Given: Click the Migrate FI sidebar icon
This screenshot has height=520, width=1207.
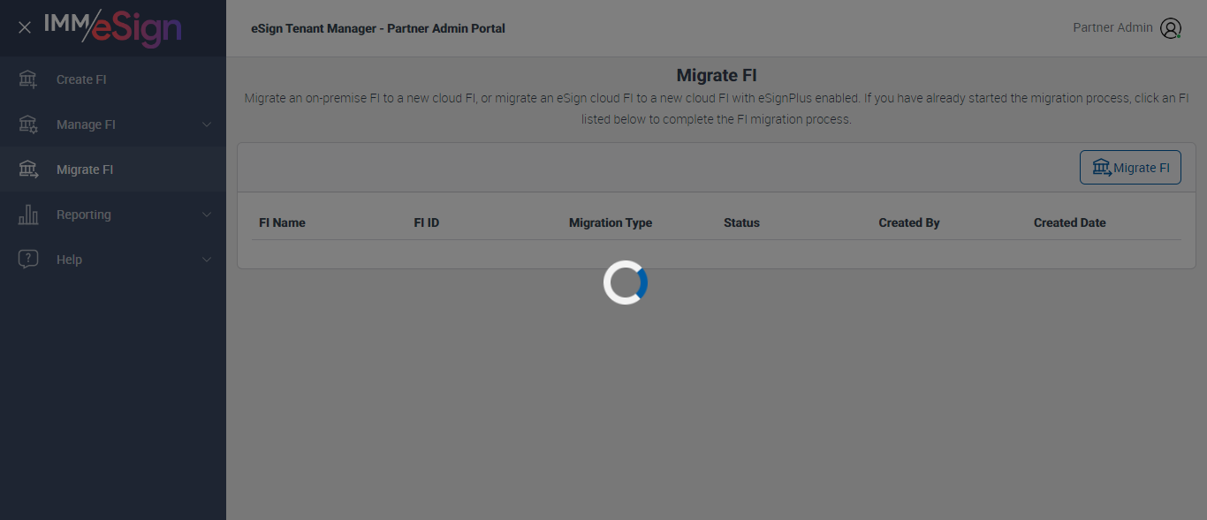Looking at the screenshot, I should point(28,170).
